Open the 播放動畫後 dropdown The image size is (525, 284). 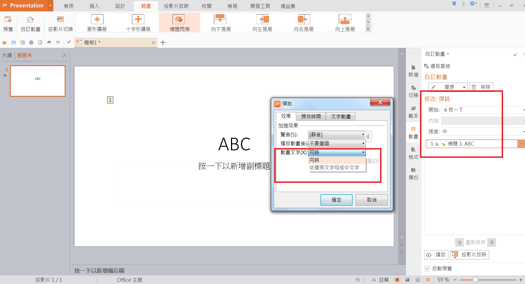pyautogui.click(x=337, y=144)
